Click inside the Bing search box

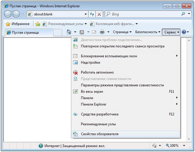(142, 14)
